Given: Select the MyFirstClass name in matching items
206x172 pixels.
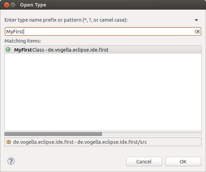Looking at the screenshot, I should coord(29,50).
